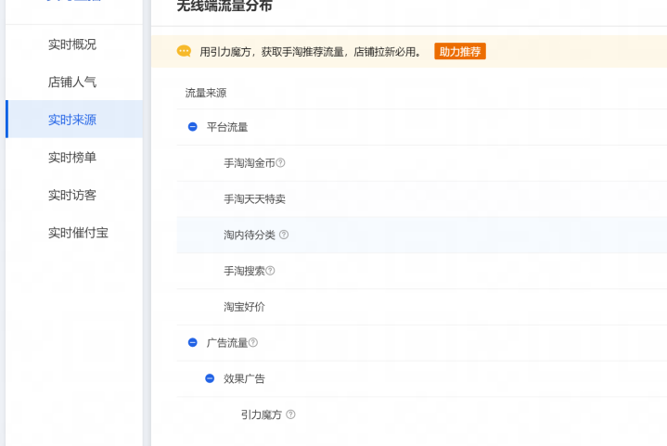Click the 效果广告 label
667x446 pixels.
tap(244, 378)
